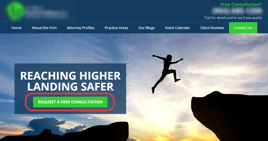Go to the Home menu item
The width and height of the screenshot is (268, 141).
coord(16,28)
